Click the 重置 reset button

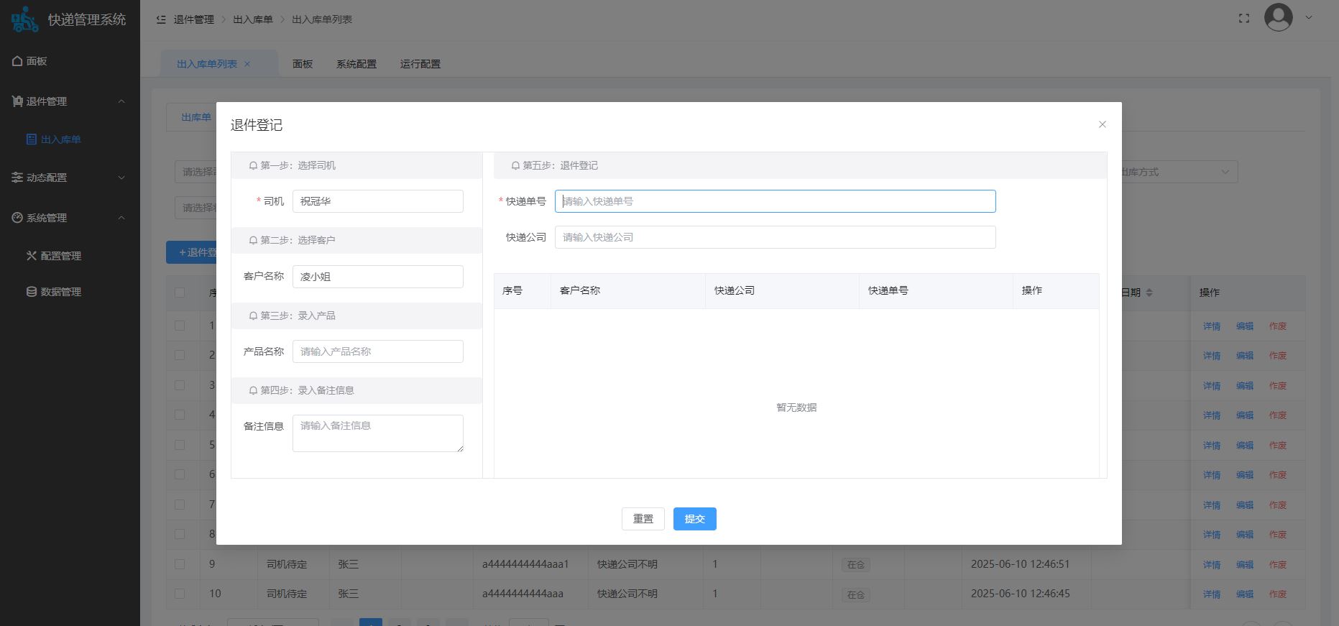[x=643, y=519]
